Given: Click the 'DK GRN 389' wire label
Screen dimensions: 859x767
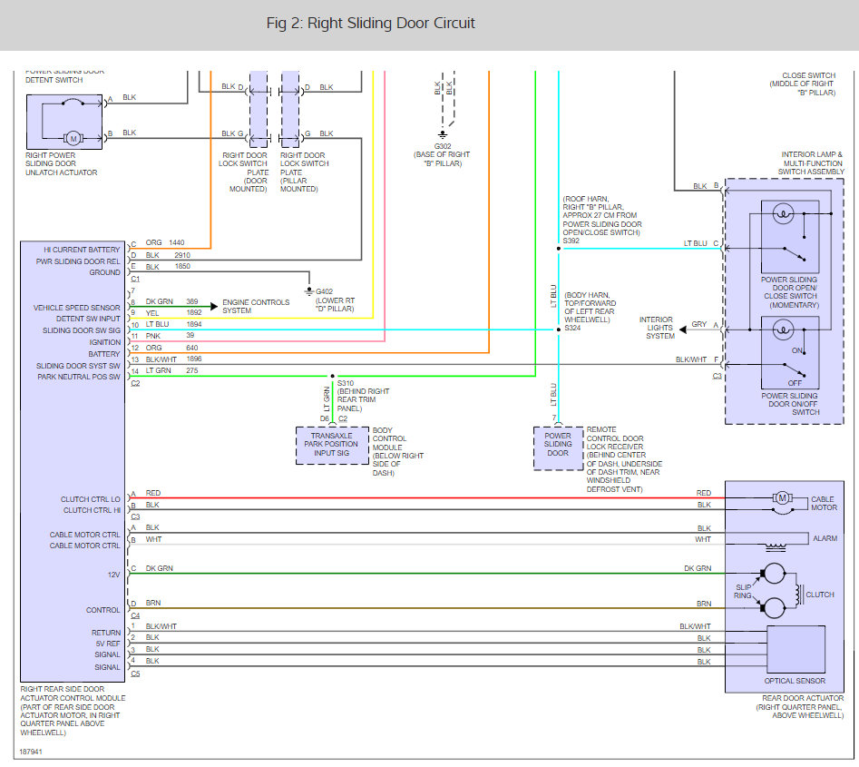Looking at the screenshot, I should tap(171, 301).
